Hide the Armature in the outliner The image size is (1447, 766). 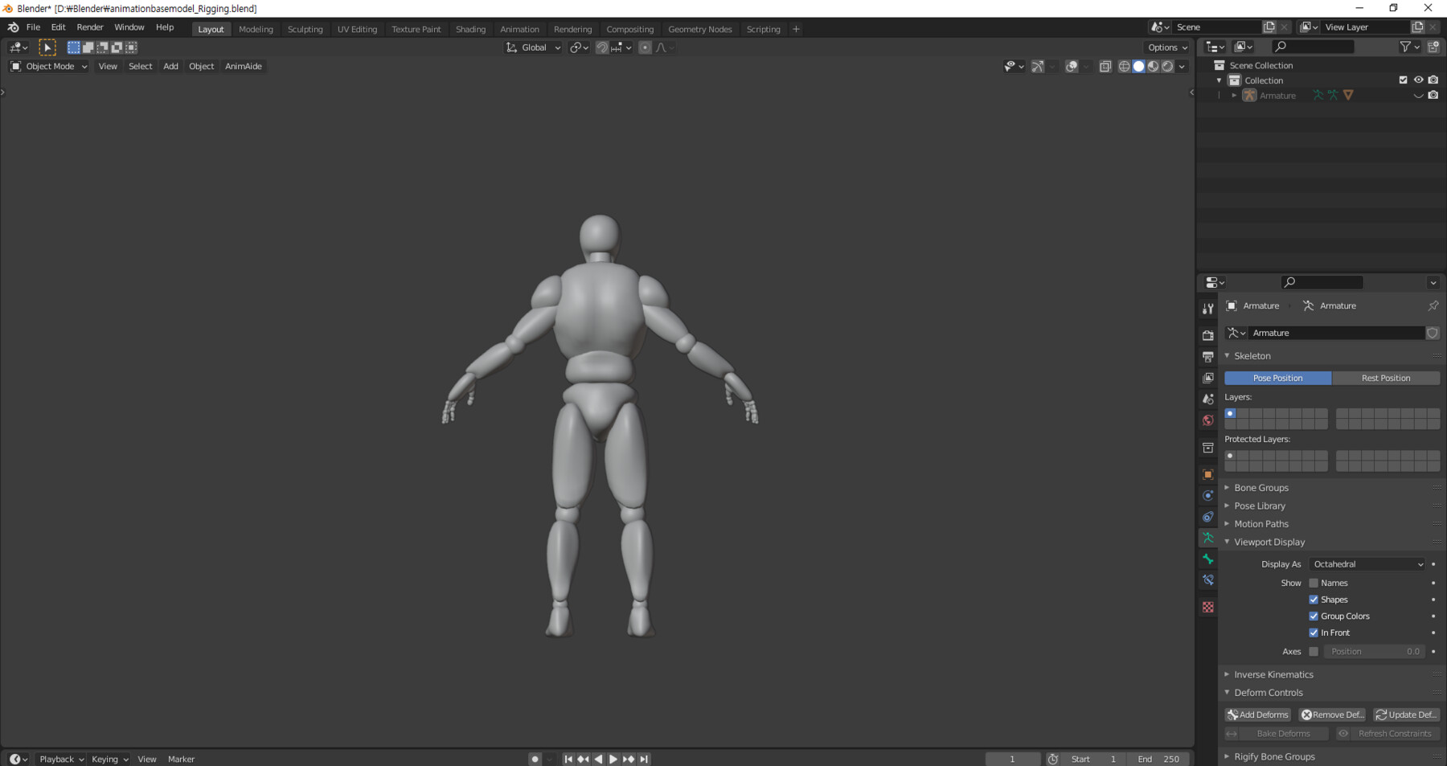(x=1418, y=95)
